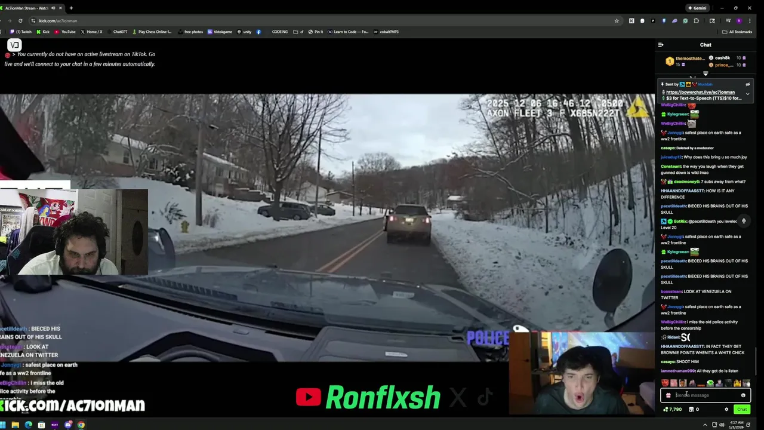Open Chrome from taskbar

click(81, 425)
